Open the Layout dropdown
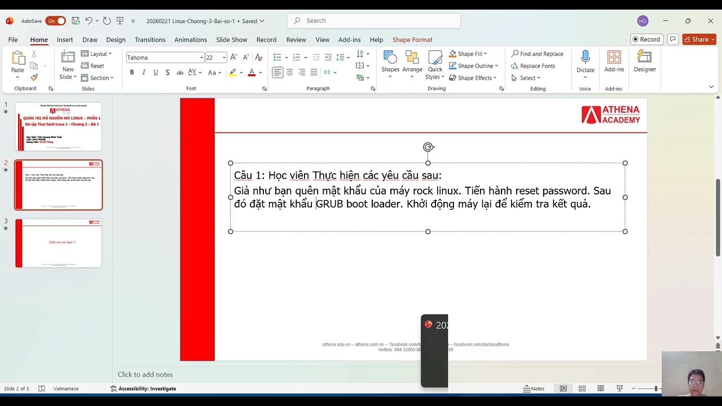 (96, 54)
